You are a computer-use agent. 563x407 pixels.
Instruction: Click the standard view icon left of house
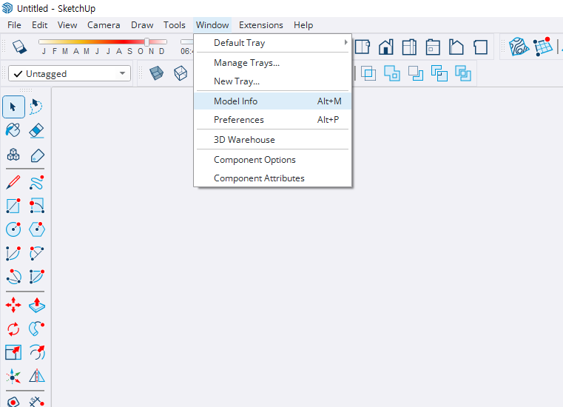363,47
